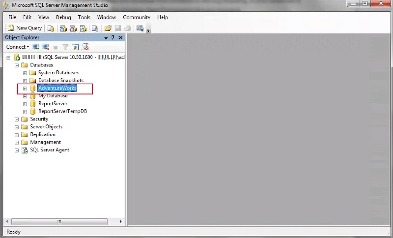The height and width of the screenshot is (238, 393).
Task: Click the SQL Server Agent icon
Action: (x=25, y=150)
